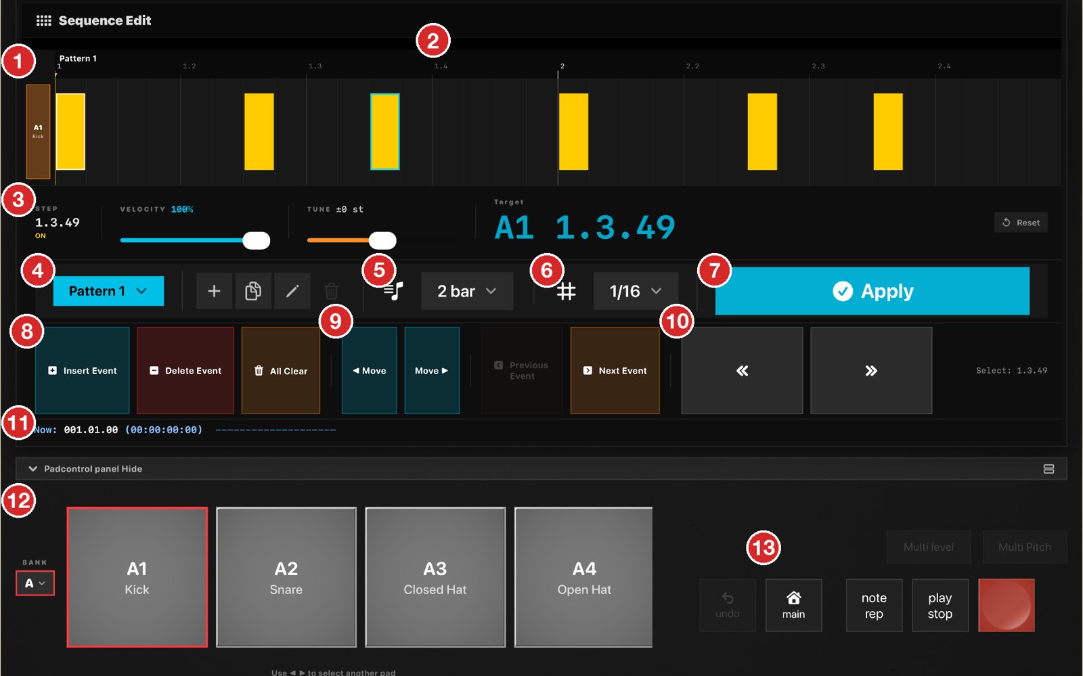Move event right with Move ►

click(432, 371)
